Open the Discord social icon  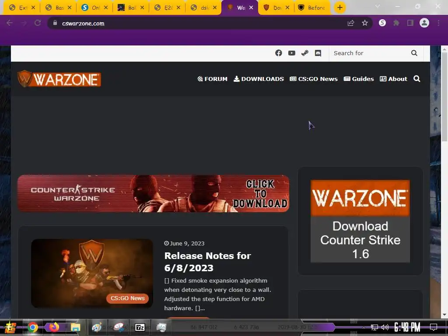(x=318, y=53)
